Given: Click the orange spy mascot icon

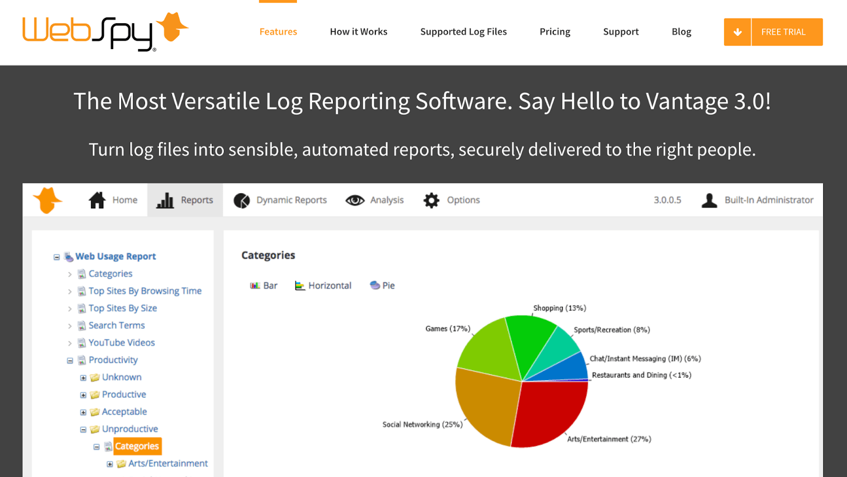Looking at the screenshot, I should point(48,200).
